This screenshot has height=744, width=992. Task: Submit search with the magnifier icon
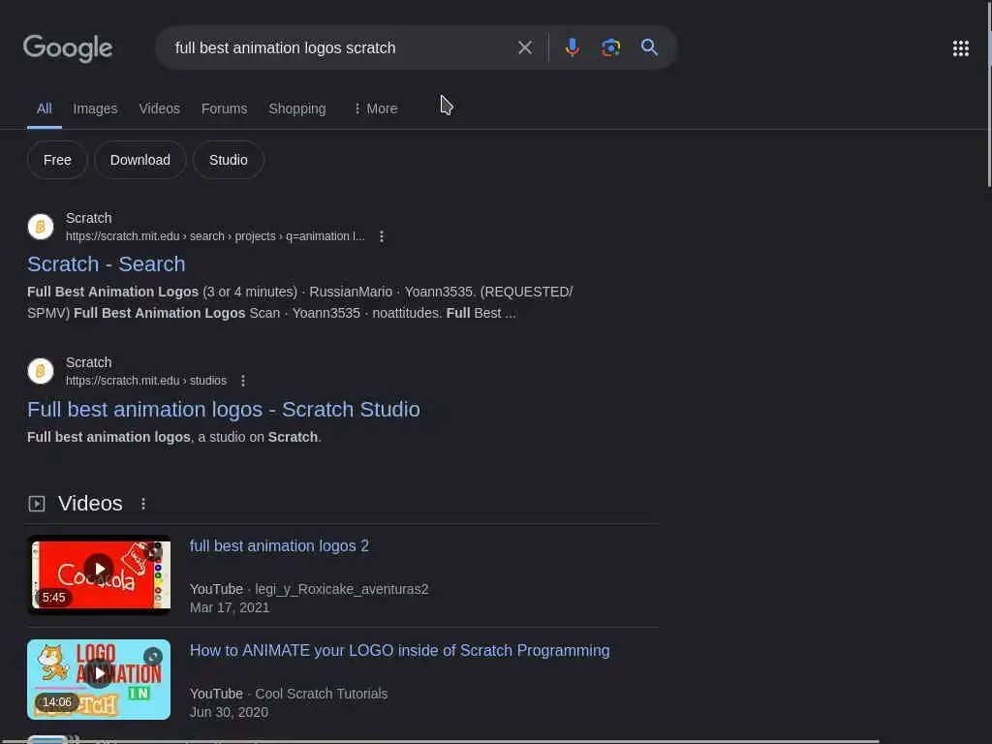(x=649, y=47)
